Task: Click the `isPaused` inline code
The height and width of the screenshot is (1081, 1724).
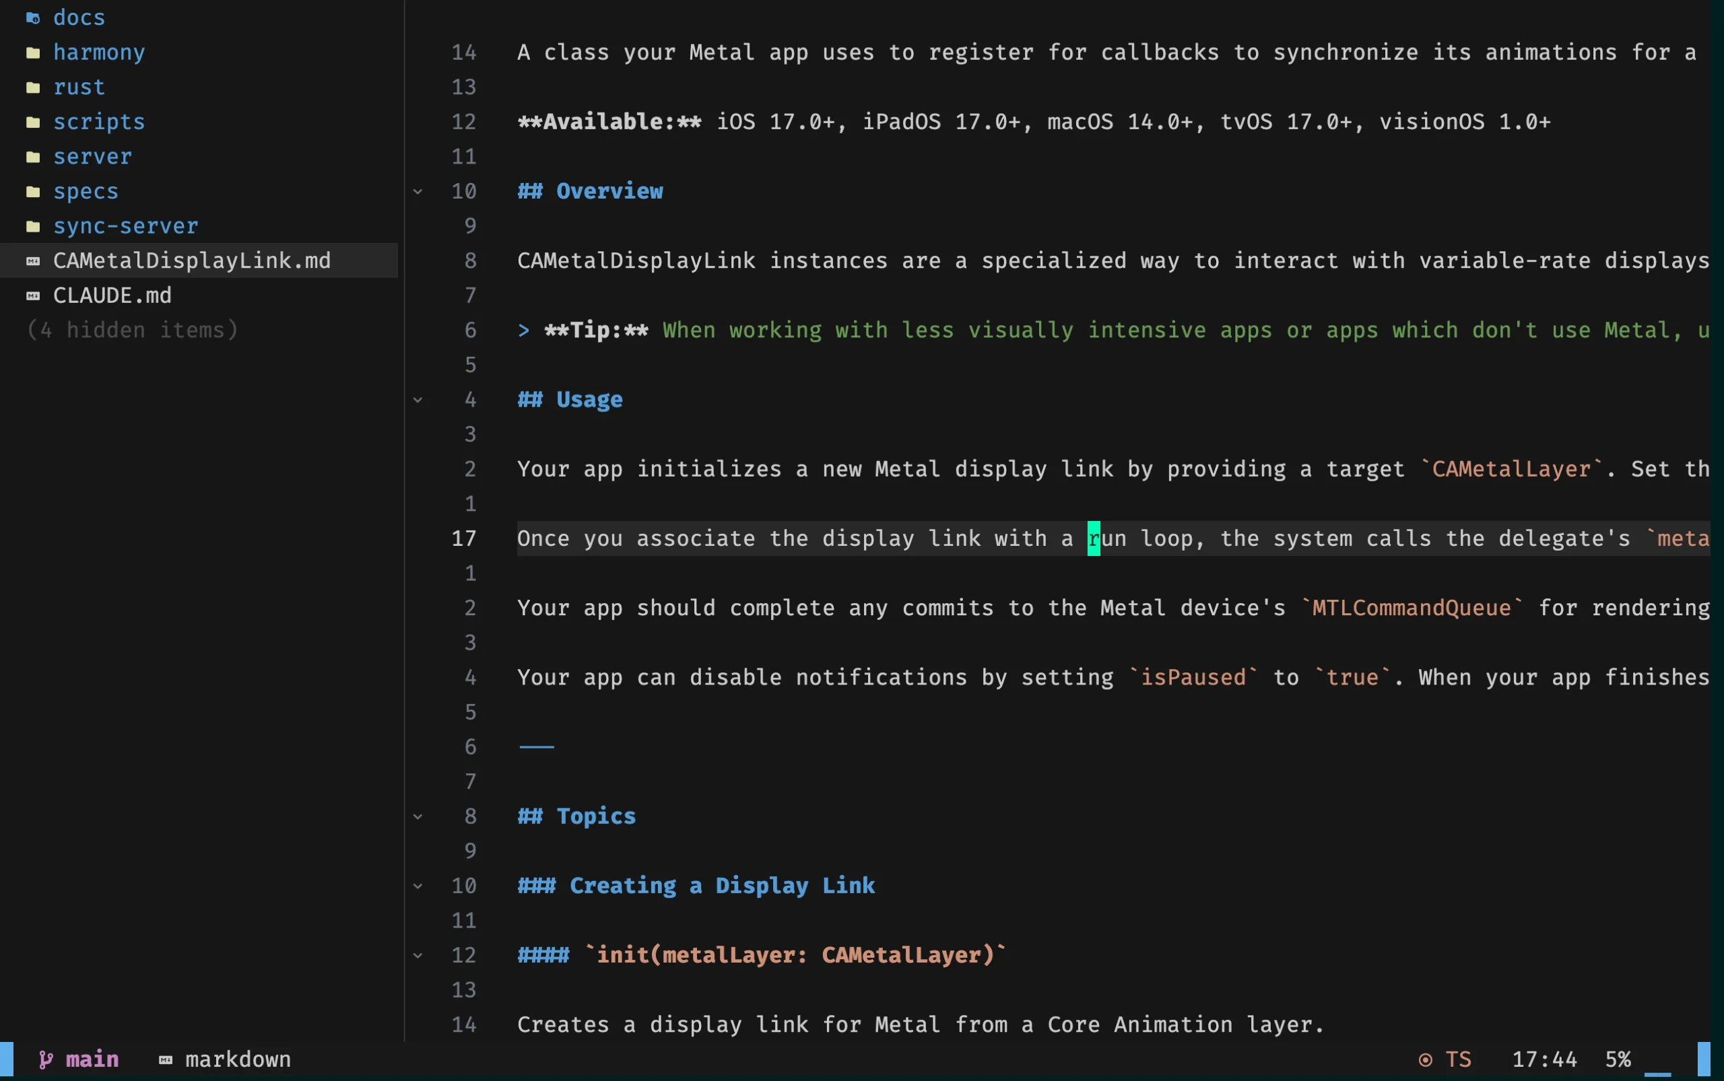Action: click(1193, 677)
